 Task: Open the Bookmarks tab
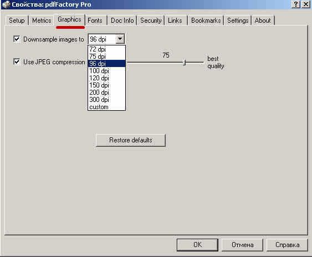pos(206,20)
